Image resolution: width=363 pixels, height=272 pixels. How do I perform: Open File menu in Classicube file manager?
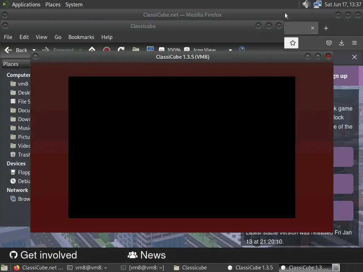(8, 37)
